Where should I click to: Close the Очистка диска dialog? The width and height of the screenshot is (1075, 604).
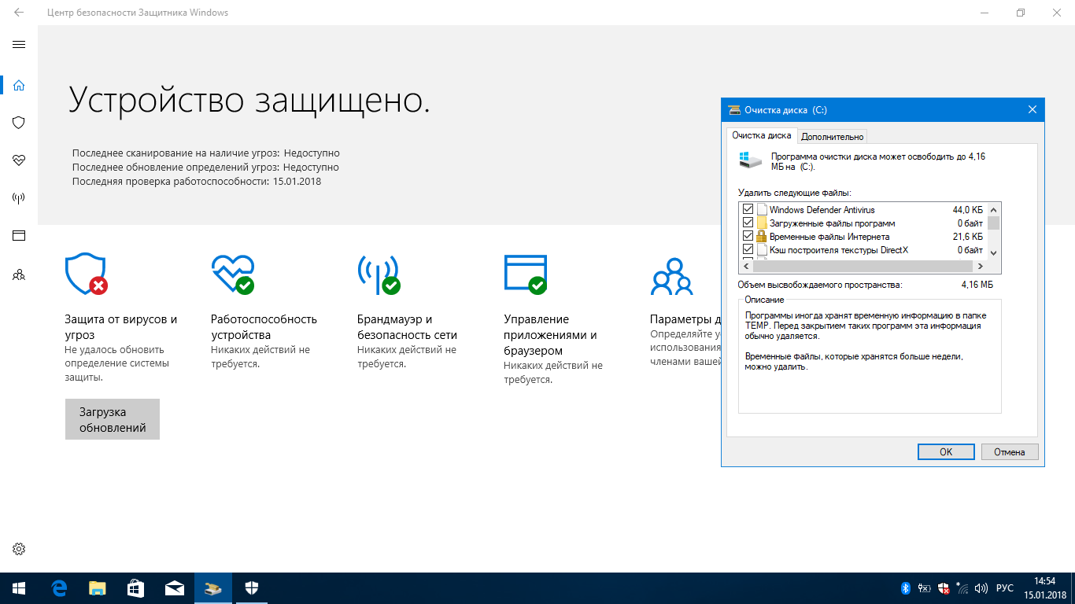coord(1032,110)
